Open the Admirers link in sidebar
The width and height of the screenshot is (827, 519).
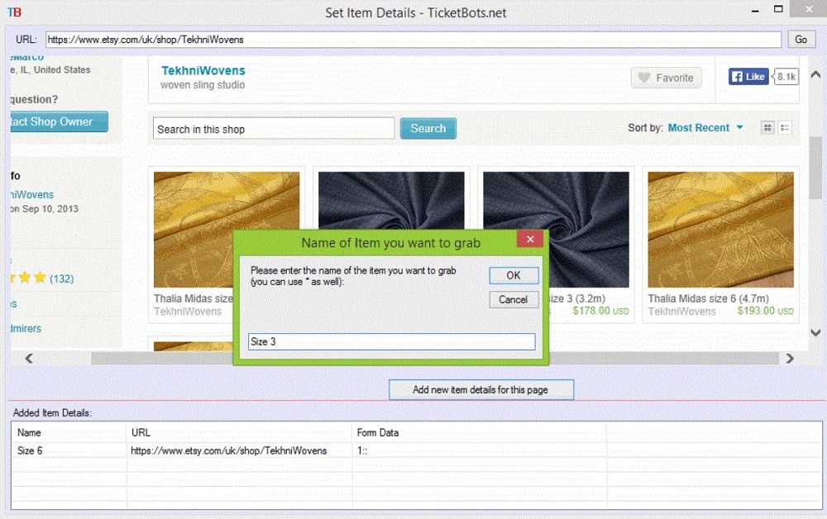pos(26,328)
